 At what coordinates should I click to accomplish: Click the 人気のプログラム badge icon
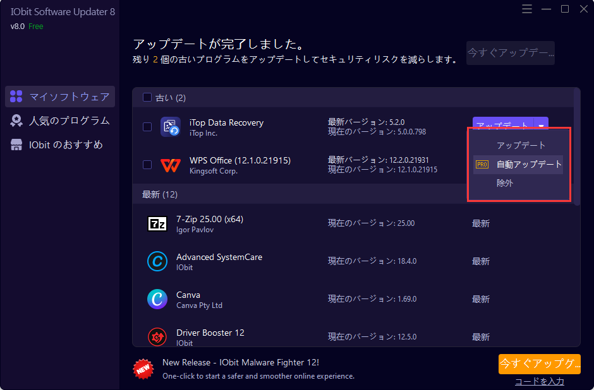(x=16, y=121)
